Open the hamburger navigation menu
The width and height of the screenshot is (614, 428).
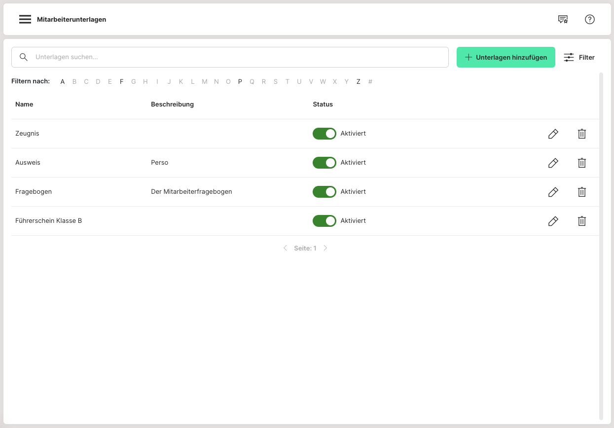point(25,19)
